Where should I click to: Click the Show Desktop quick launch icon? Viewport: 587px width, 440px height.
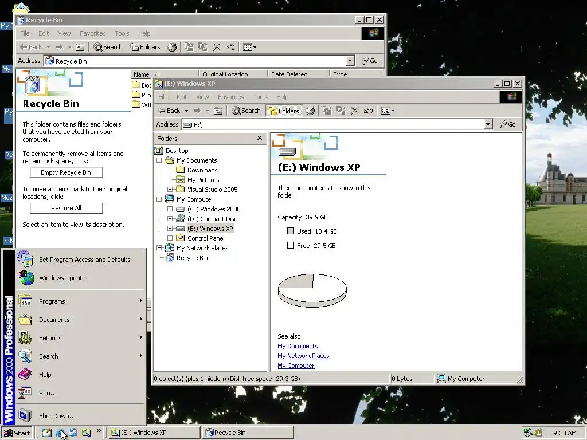(x=47, y=433)
